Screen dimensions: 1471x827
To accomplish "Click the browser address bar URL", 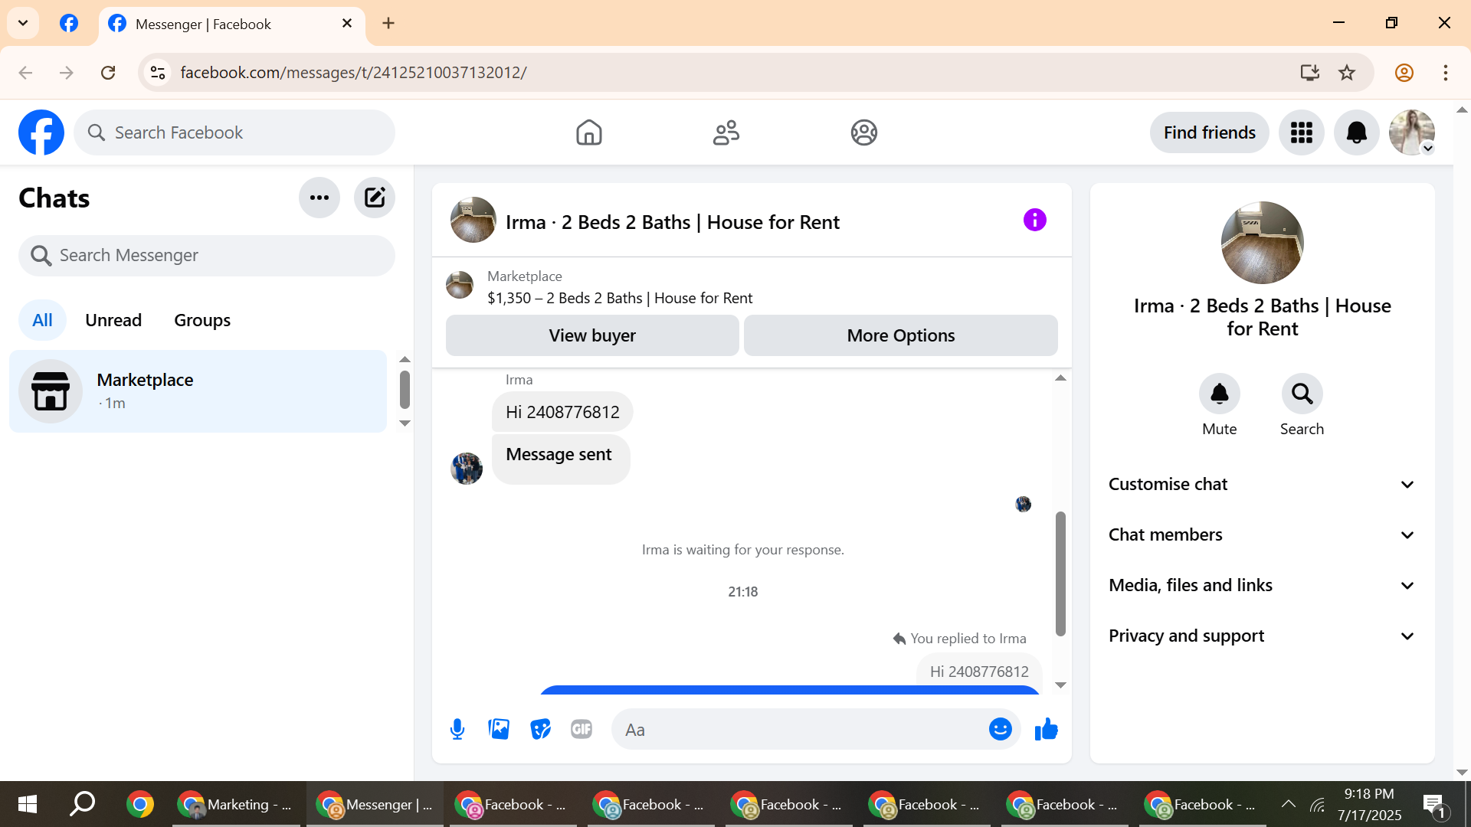I will [353, 73].
